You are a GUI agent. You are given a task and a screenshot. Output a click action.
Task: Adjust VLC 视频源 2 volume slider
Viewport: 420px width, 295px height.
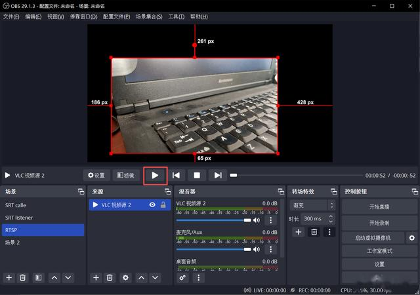214,220
